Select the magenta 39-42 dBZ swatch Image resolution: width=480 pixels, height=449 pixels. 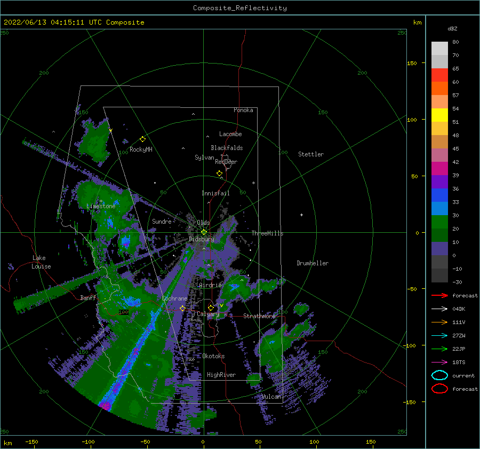439,168
